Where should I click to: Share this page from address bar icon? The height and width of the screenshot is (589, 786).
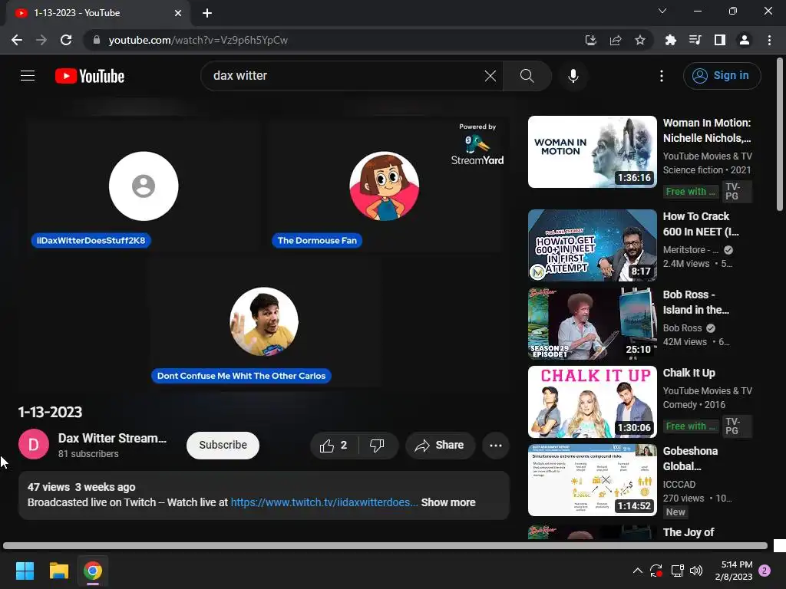click(615, 40)
